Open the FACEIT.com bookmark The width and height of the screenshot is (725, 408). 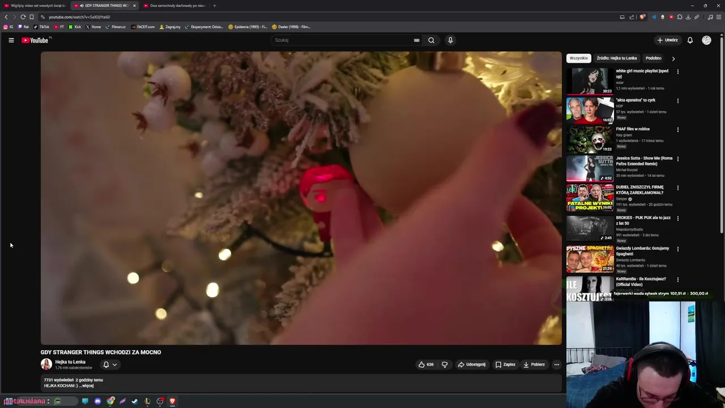tap(143, 27)
